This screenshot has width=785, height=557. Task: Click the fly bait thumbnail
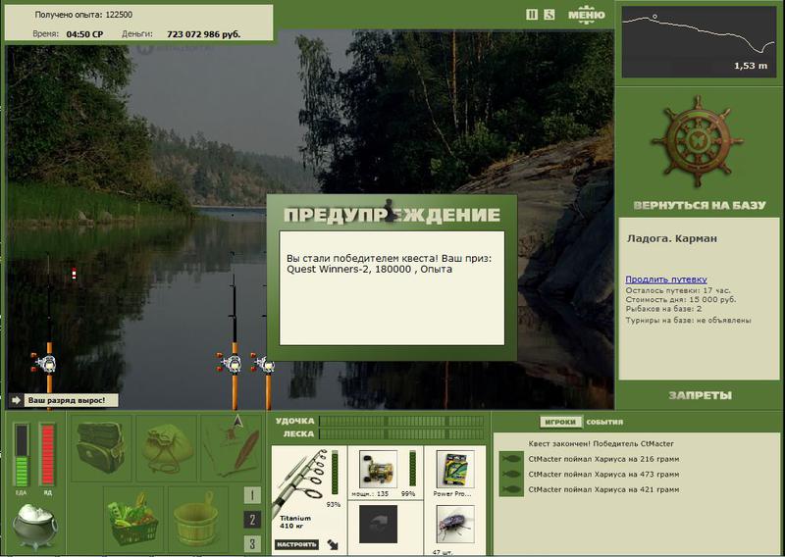coord(455,524)
